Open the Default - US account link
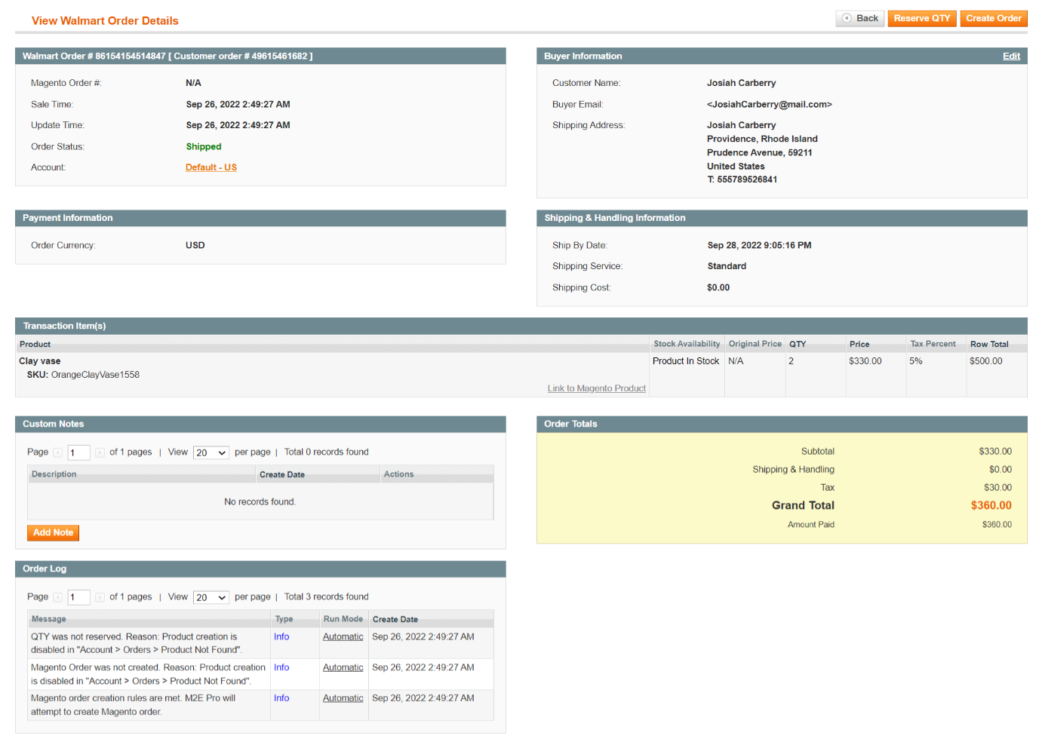 coord(211,167)
